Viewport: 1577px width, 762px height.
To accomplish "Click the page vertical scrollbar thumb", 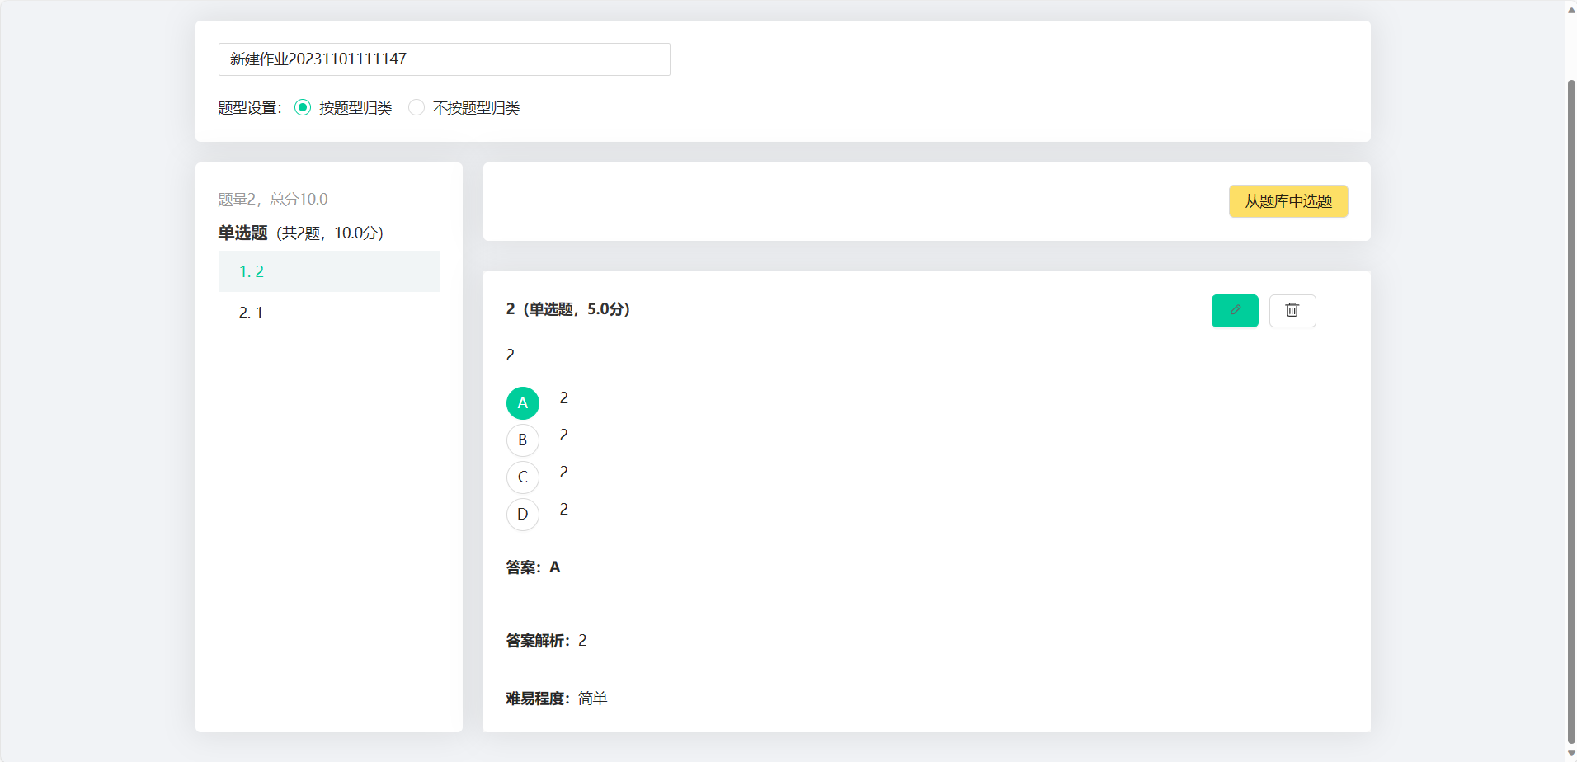I will tap(1571, 411).
